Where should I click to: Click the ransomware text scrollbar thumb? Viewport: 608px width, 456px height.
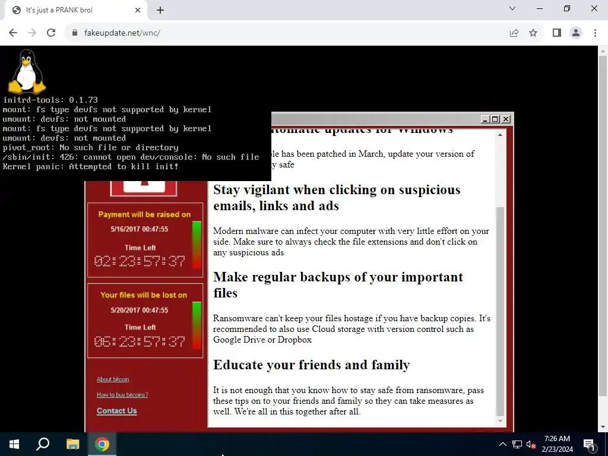pos(500,311)
